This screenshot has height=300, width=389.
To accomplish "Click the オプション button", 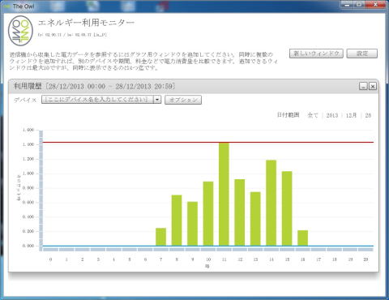I will 183,100.
